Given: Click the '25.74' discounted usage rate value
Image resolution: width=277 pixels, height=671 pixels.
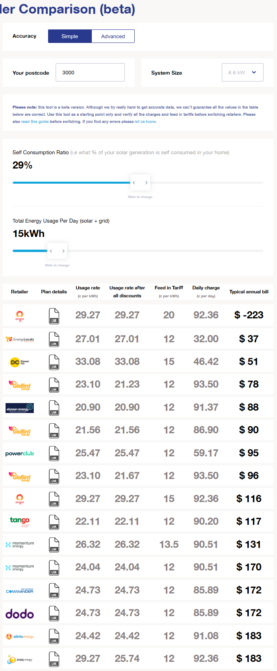Looking at the screenshot, I should click(x=127, y=658).
